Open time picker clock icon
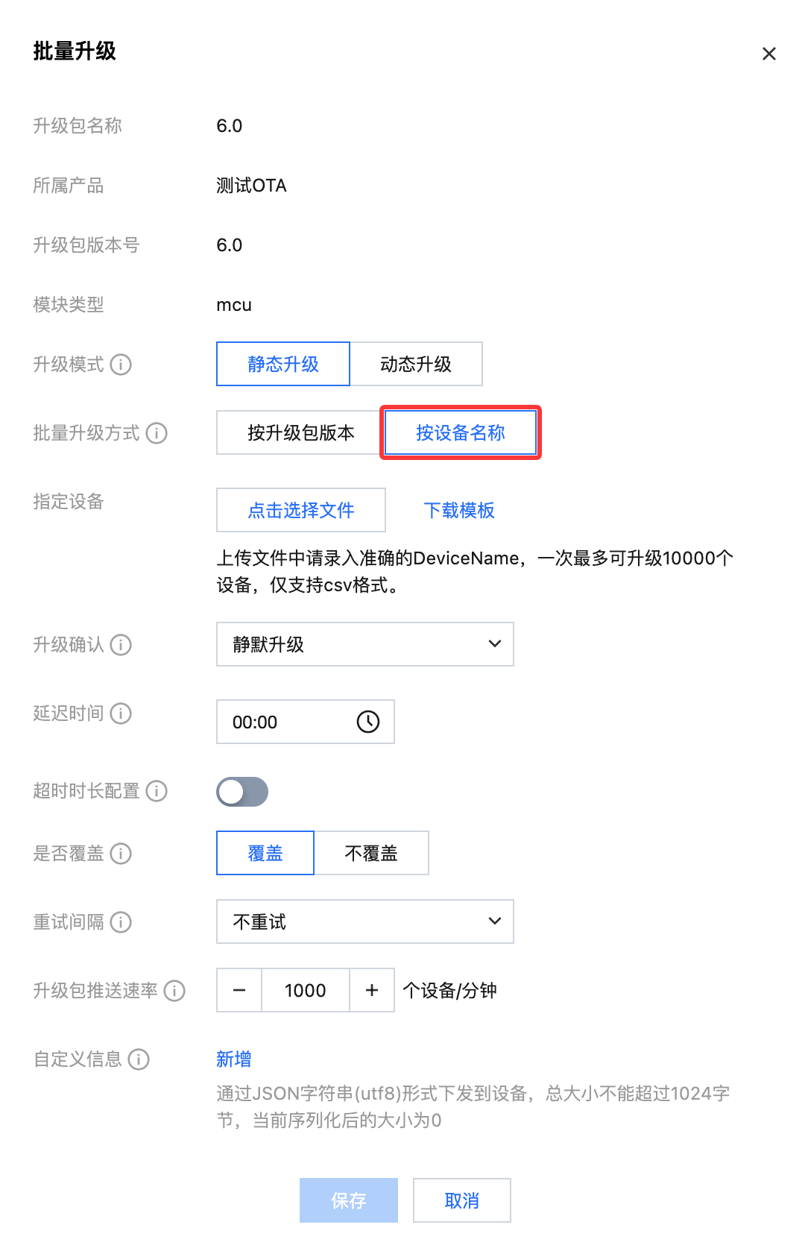The image size is (805, 1254). coord(368,722)
